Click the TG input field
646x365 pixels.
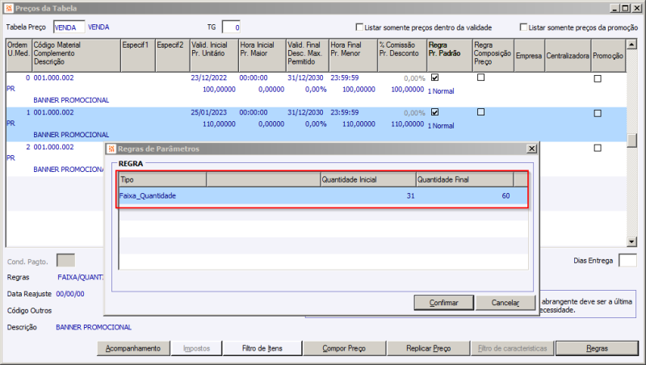click(231, 27)
